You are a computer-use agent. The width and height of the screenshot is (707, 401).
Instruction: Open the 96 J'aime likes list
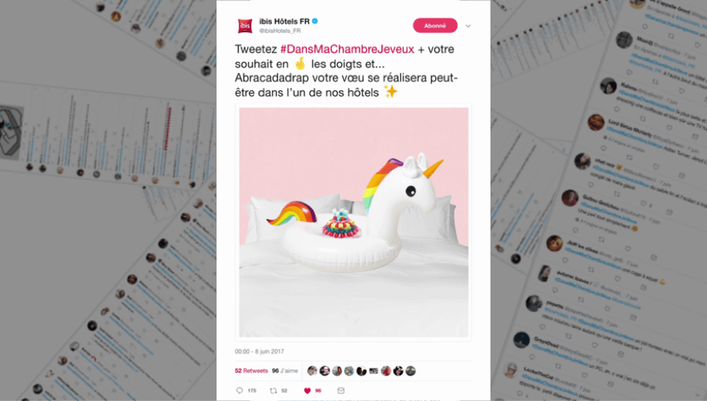(285, 371)
